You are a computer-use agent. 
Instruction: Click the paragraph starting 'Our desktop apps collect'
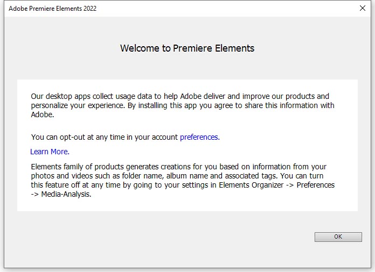click(183, 105)
